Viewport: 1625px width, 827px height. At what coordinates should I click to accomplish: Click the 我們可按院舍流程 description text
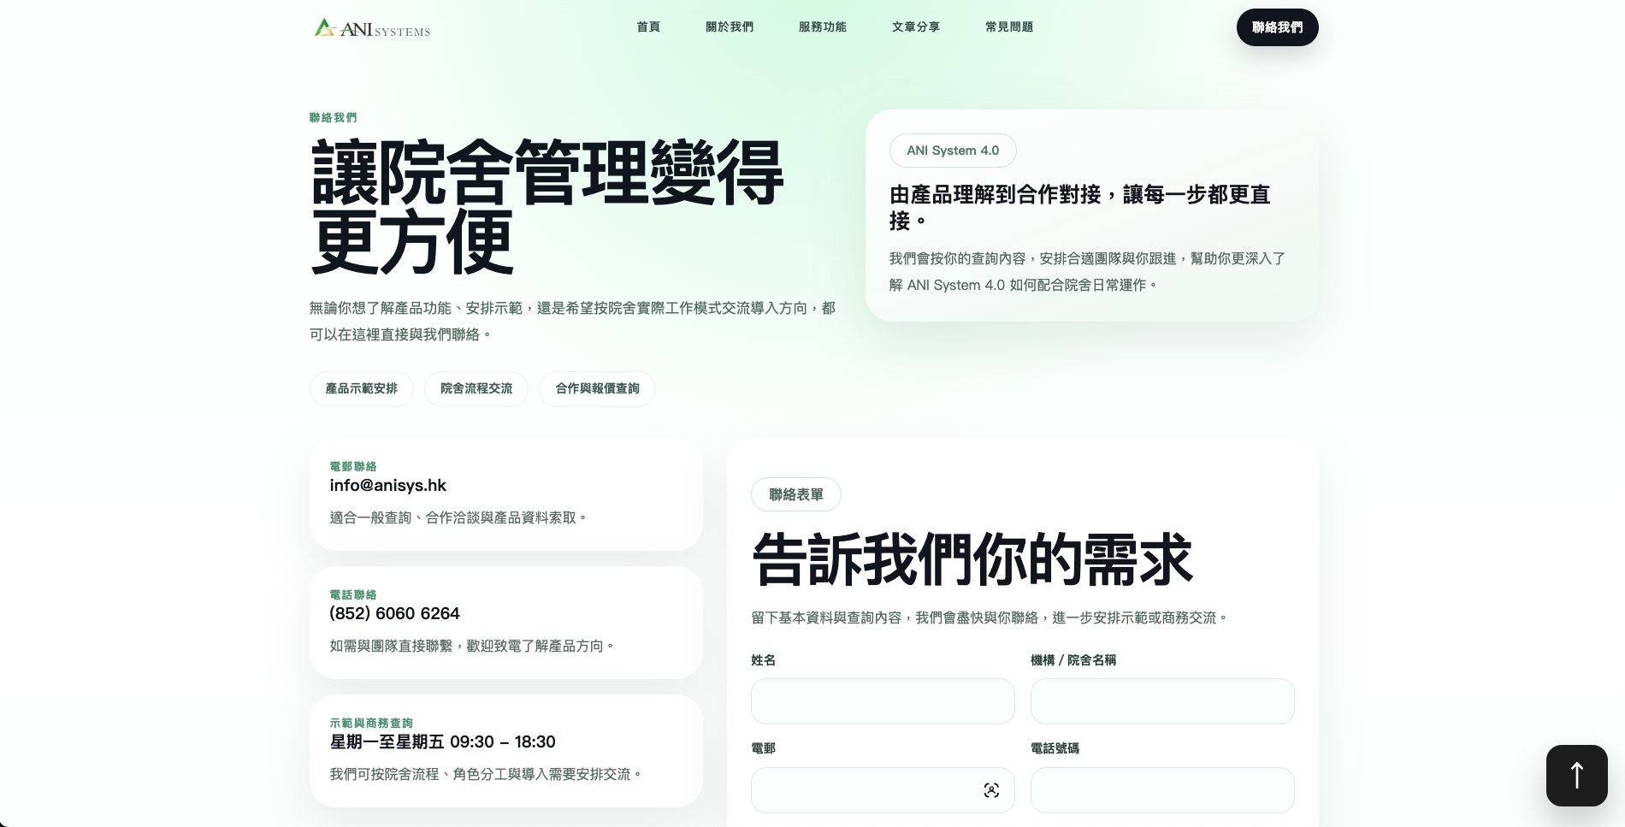click(486, 774)
